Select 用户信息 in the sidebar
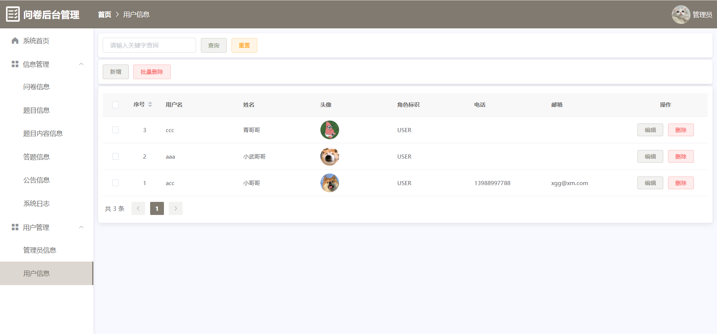The image size is (717, 334). (47, 274)
